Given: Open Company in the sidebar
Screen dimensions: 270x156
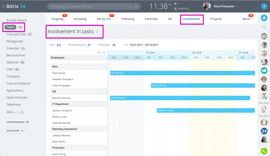Looking at the screenshot, I should click(13, 76).
